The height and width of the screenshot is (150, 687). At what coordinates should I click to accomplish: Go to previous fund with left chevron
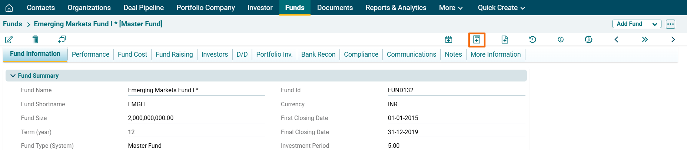coord(617,39)
